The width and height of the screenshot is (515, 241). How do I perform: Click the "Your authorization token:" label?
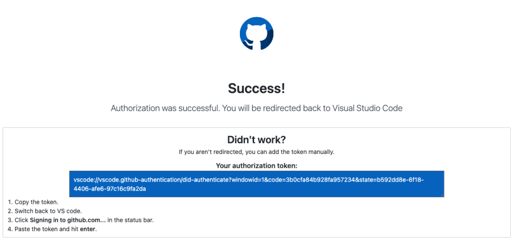pyautogui.click(x=257, y=166)
